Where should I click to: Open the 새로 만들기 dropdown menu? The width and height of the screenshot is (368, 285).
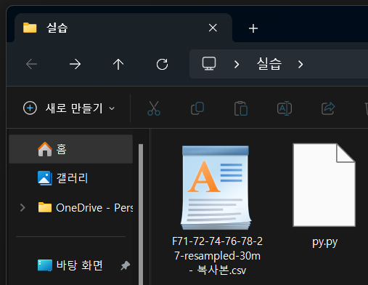click(x=69, y=108)
